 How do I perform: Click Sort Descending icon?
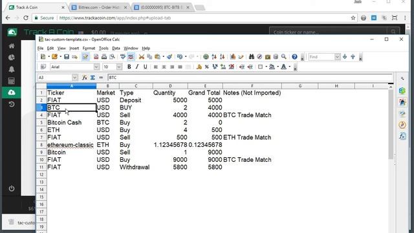(x=222, y=57)
